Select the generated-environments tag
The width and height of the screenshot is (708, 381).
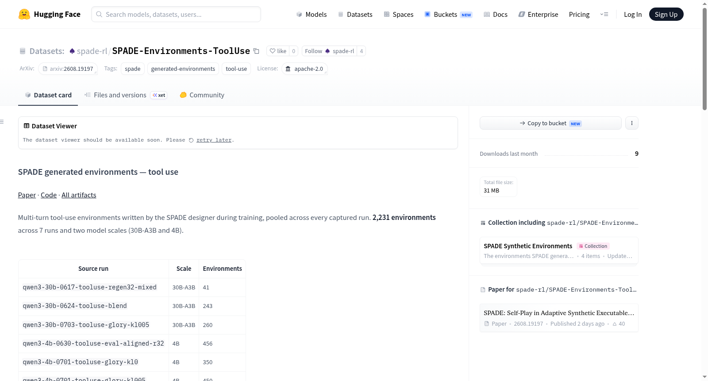(x=183, y=69)
